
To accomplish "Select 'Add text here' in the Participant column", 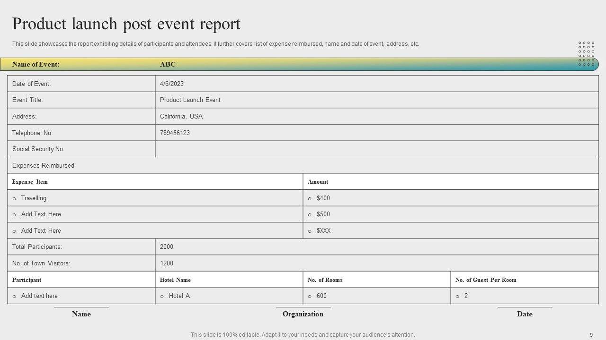I will [39, 296].
